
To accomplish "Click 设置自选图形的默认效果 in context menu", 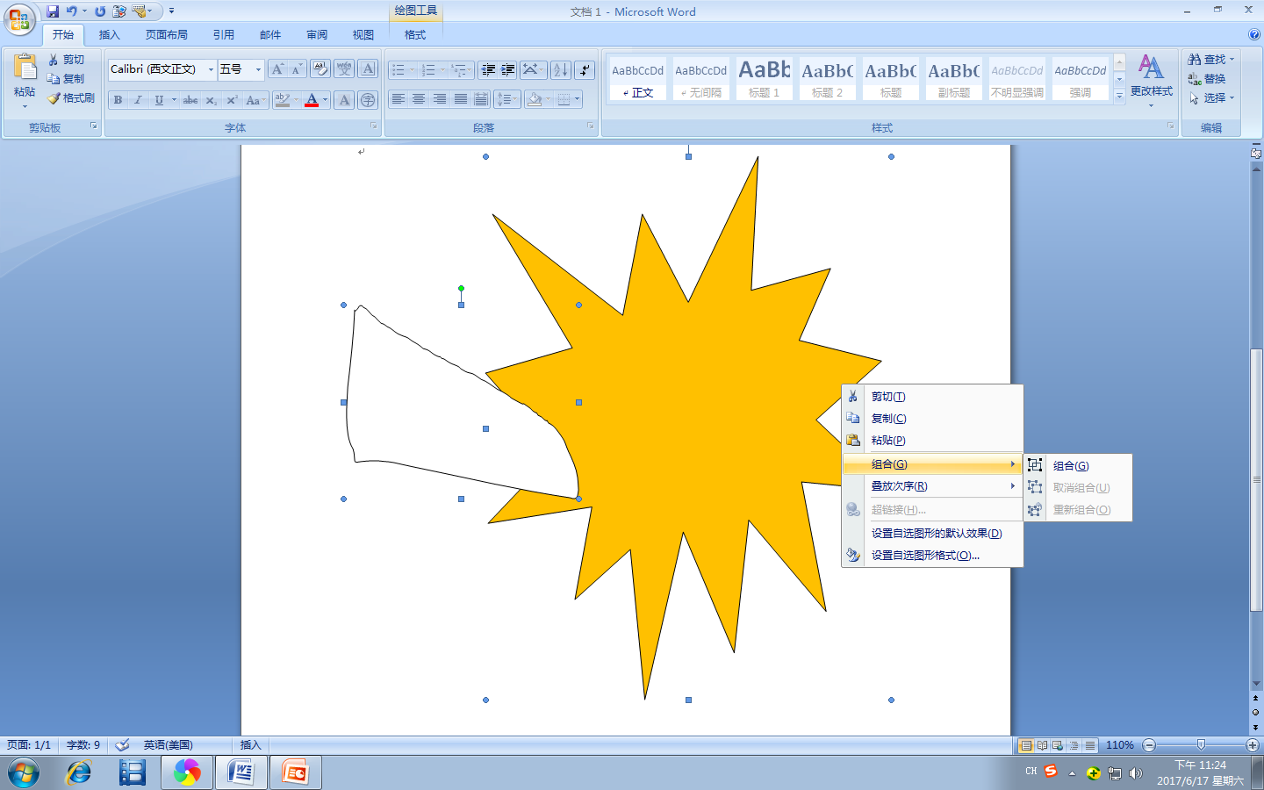I will coord(932,534).
